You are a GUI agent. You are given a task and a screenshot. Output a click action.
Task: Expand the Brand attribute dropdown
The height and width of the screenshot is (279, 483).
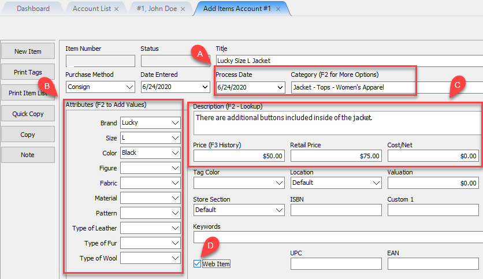[x=175, y=123]
